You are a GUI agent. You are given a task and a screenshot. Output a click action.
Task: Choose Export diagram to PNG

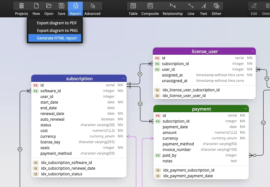click(55, 30)
